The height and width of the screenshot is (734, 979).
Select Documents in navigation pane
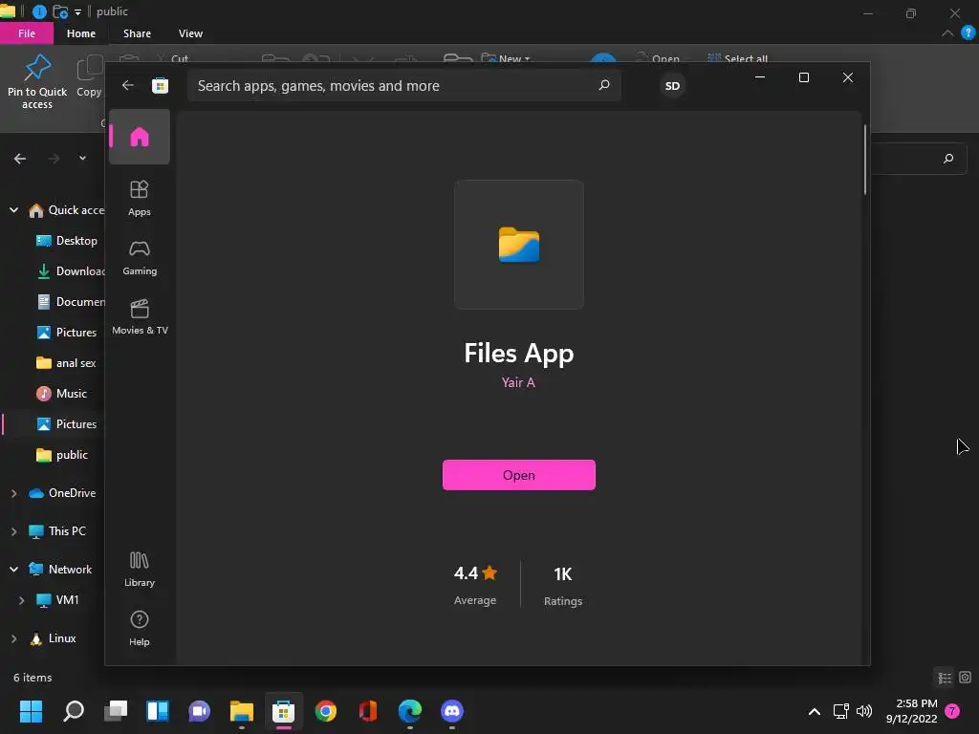pos(70,302)
